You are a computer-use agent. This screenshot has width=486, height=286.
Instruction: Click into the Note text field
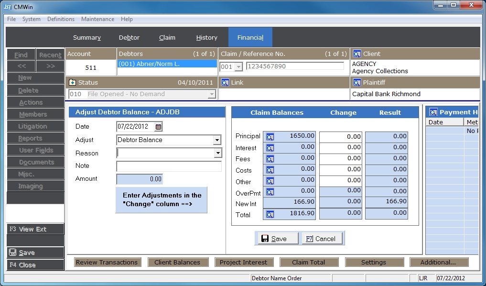pos(169,166)
